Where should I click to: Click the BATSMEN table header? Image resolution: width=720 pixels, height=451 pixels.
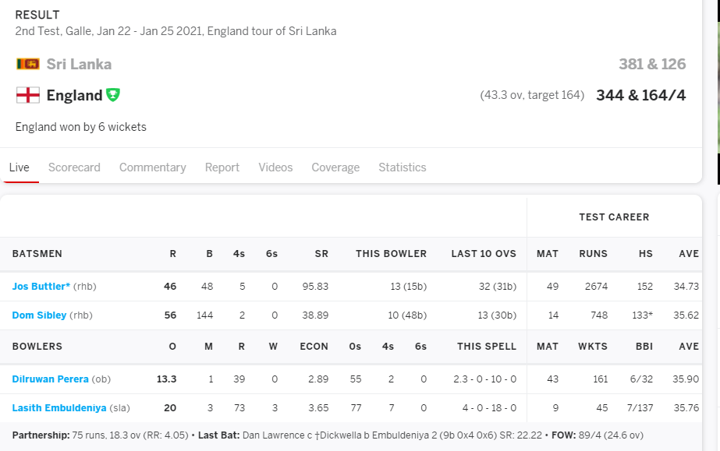[x=37, y=254]
